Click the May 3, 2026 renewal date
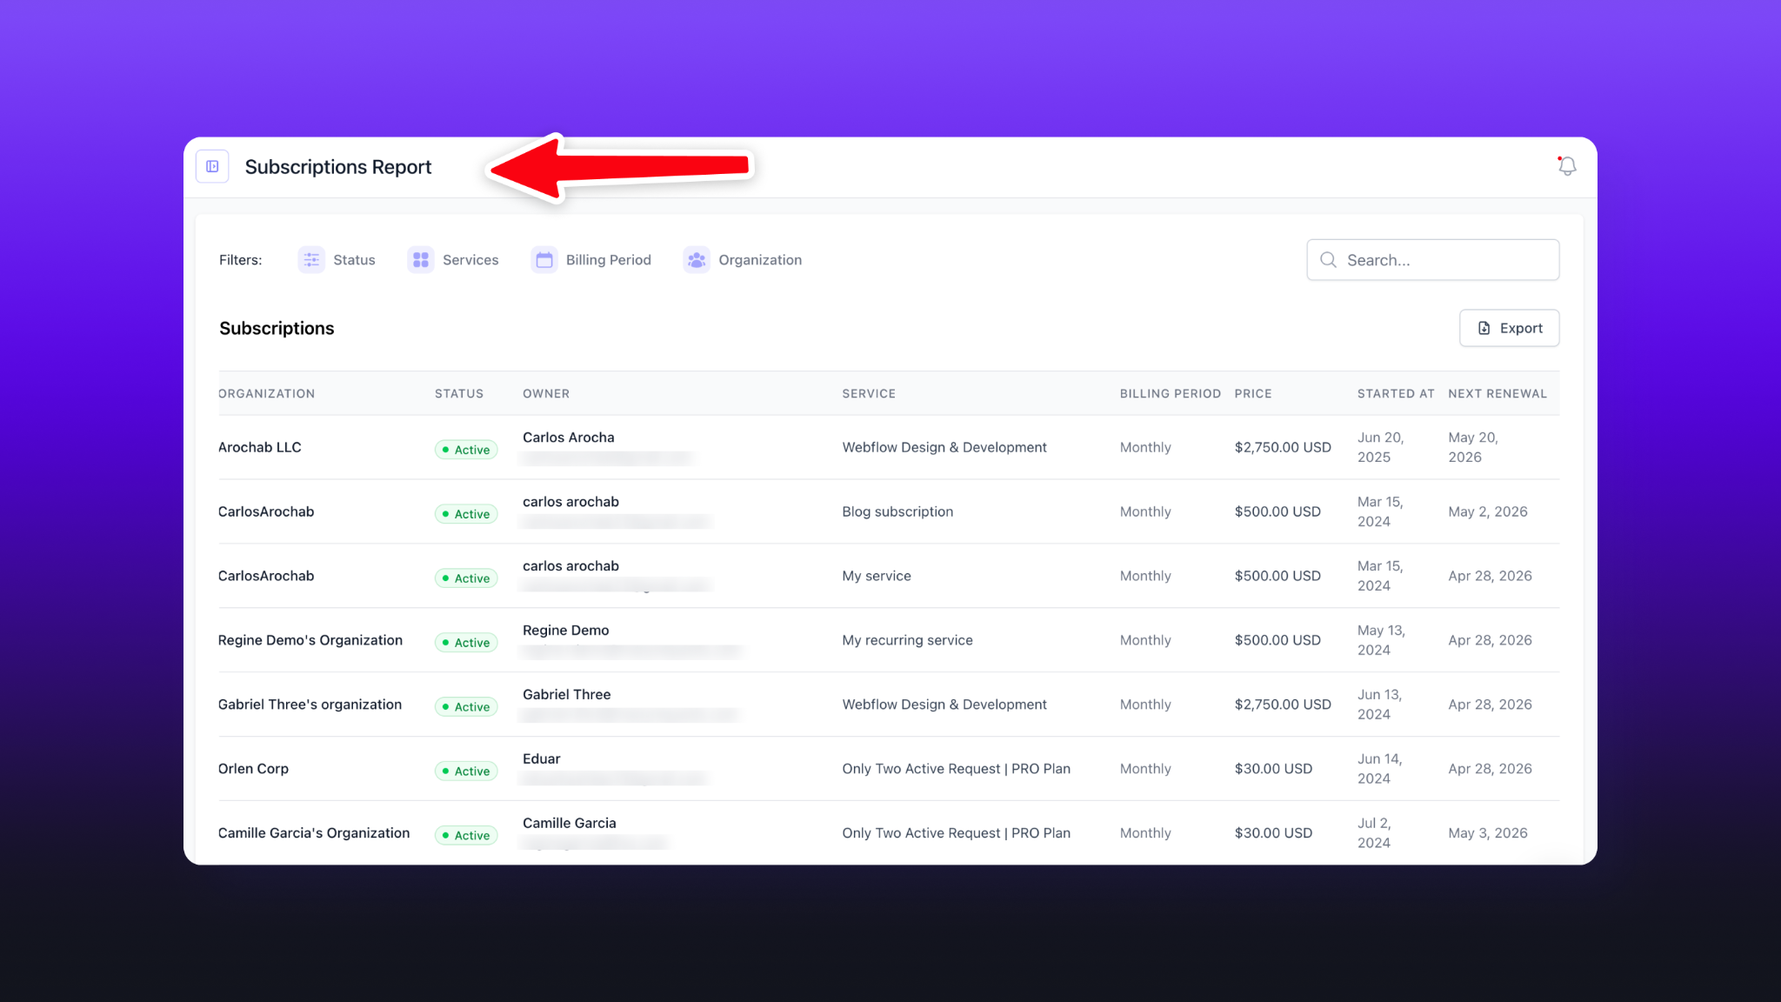The width and height of the screenshot is (1781, 1002). (1488, 833)
